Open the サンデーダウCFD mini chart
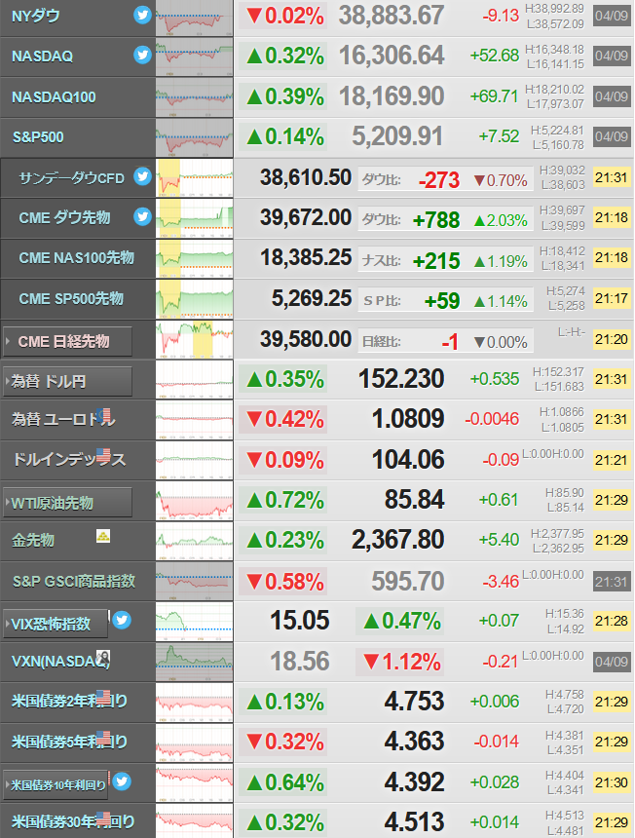Viewport: 635px width, 838px height. [x=195, y=177]
